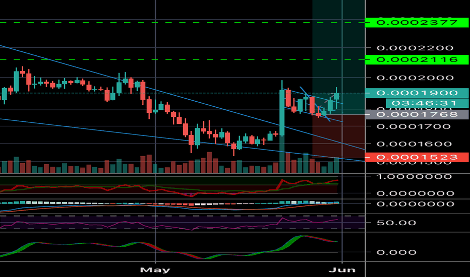Click the gray entry price label 0.0001768
470x277 pixels.
tap(417, 114)
